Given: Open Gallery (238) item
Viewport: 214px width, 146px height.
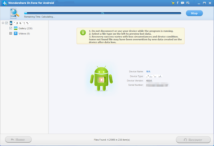Looking at the screenshot, I should (25, 28).
